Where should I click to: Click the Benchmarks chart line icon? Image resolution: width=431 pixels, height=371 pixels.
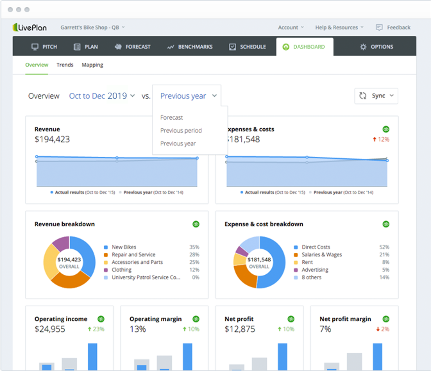click(x=171, y=47)
